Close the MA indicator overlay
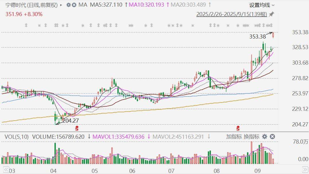Image resolution: width=309 pixels, height=174 pixels. pyautogui.click(x=74, y=5)
